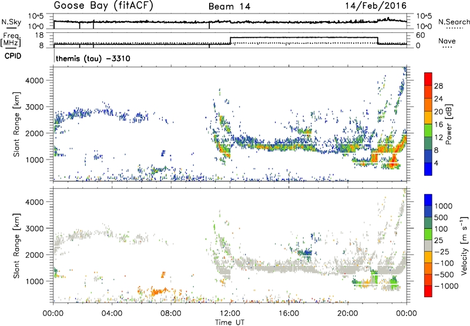Click the 'Velocity [m s-1]' colorbar label
Screen dimensions: 470x326
tap(464, 245)
